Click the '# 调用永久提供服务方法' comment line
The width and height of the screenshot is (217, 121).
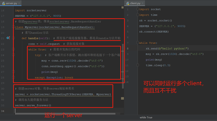click(31, 100)
